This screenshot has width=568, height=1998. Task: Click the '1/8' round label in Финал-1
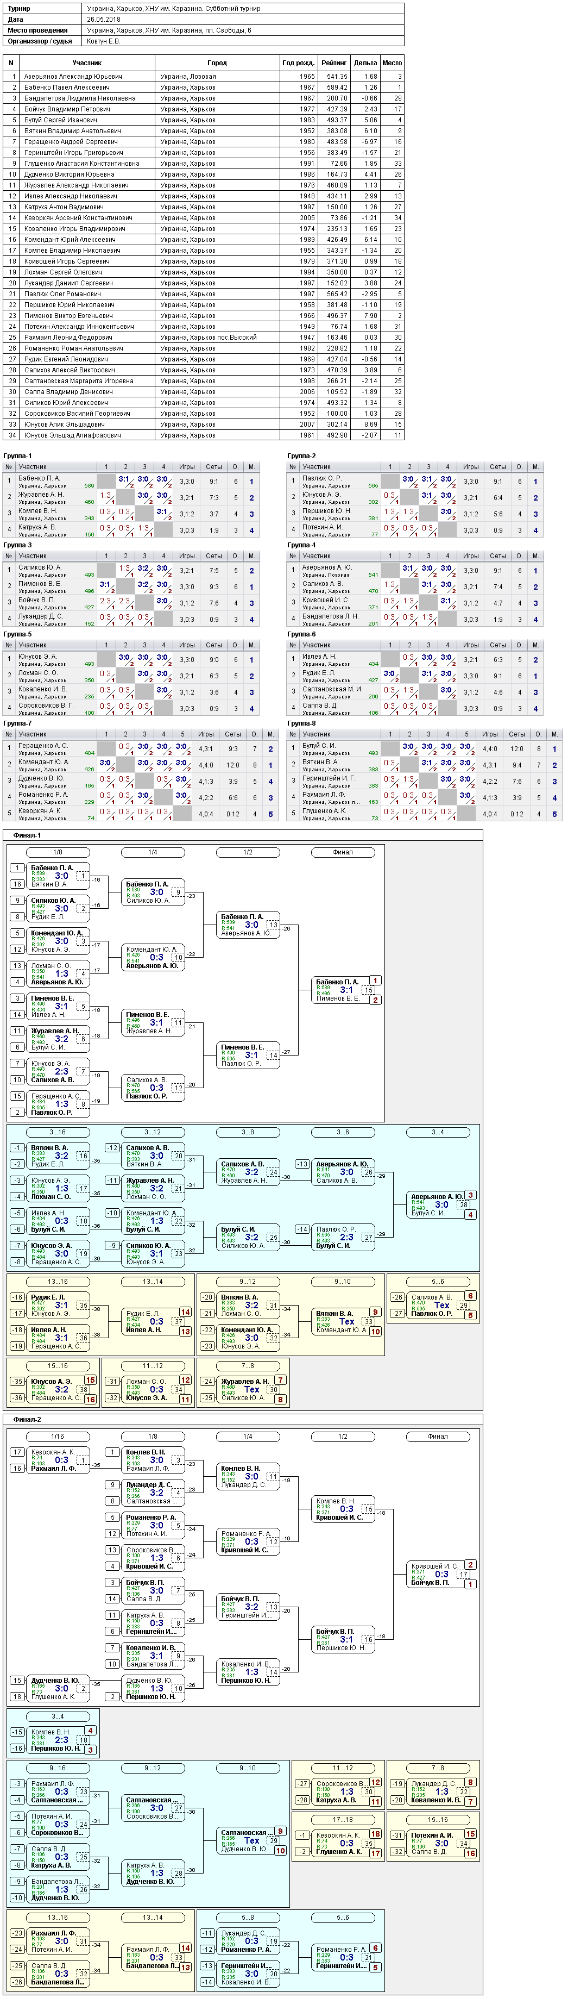click(58, 852)
